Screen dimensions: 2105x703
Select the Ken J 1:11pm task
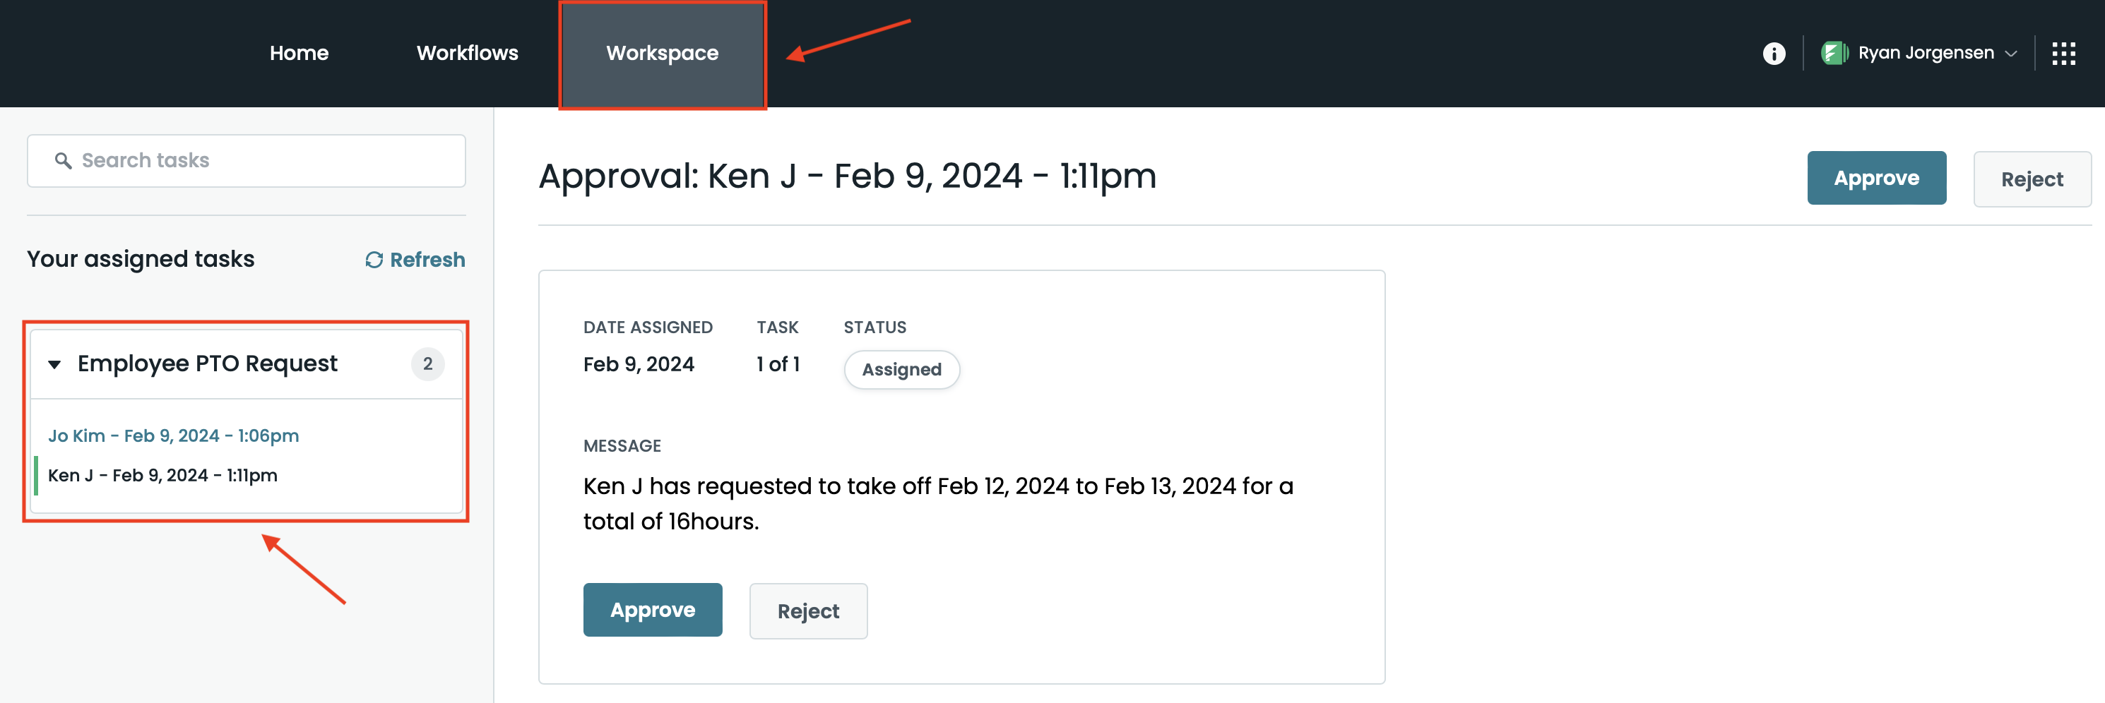coord(162,476)
